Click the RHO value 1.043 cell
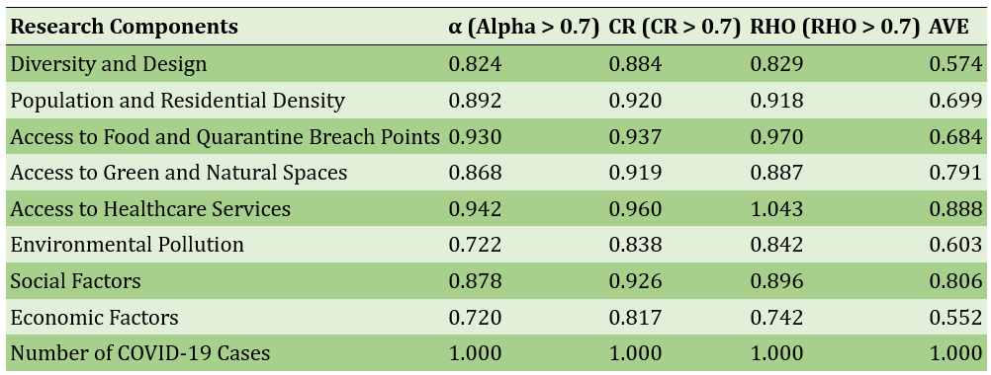The image size is (991, 375). point(776,208)
